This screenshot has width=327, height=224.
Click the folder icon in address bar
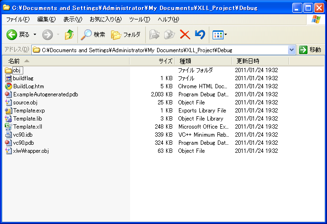point(37,50)
